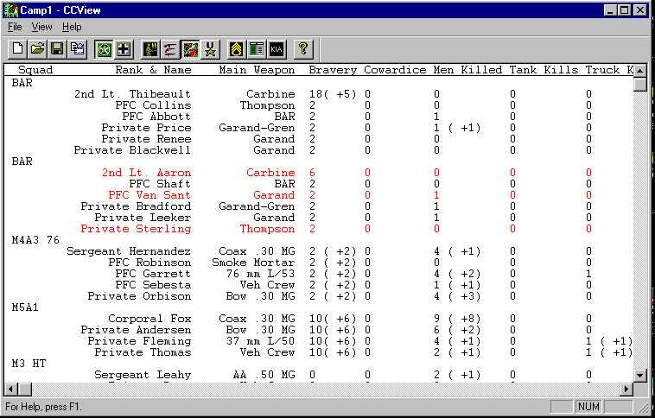Select Private Price in the list
Image resolution: width=655 pixels, height=418 pixels.
tap(318, 128)
